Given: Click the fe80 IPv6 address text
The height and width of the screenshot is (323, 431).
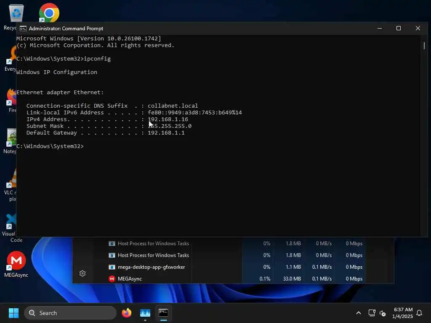Looking at the screenshot, I should 194,112.
